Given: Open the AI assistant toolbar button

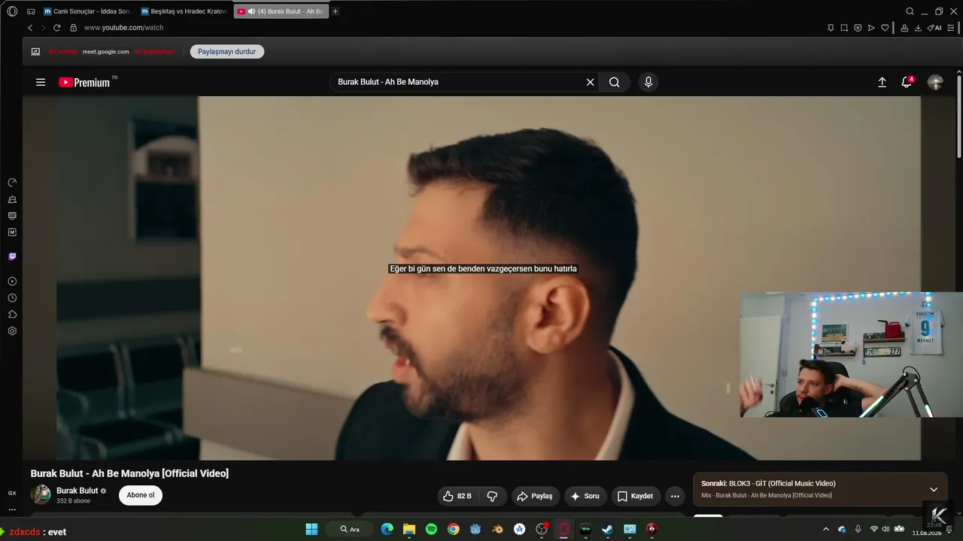Looking at the screenshot, I should (934, 28).
